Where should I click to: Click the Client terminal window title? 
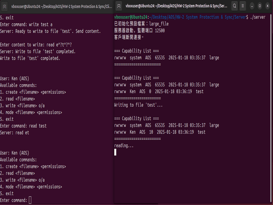click(x=61, y=7)
